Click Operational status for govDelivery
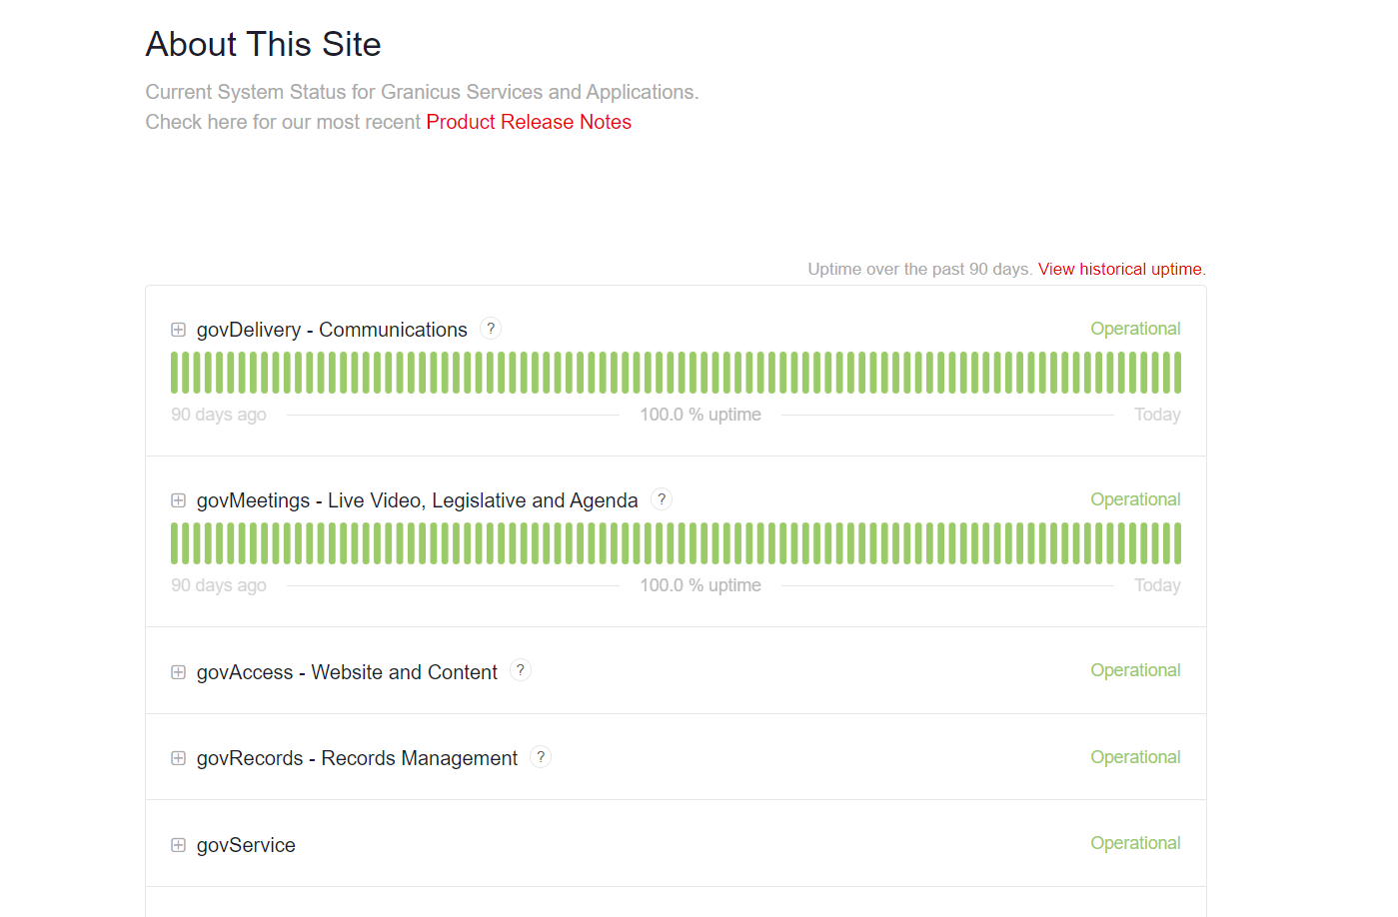 [x=1135, y=329]
